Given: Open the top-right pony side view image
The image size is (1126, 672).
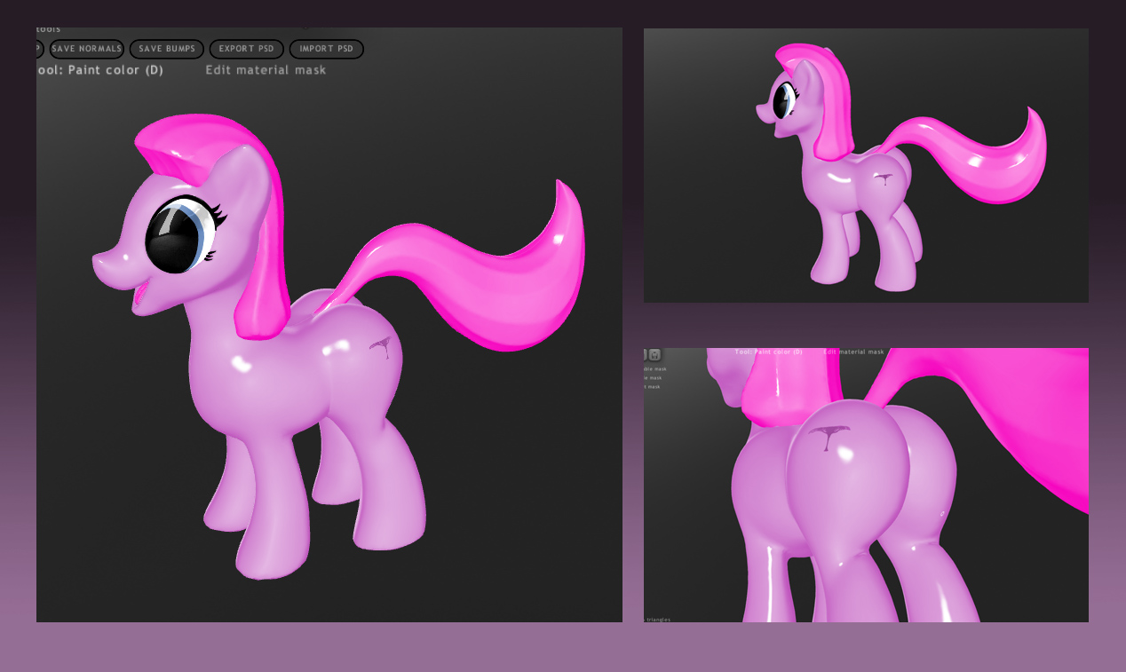Looking at the screenshot, I should (x=866, y=165).
